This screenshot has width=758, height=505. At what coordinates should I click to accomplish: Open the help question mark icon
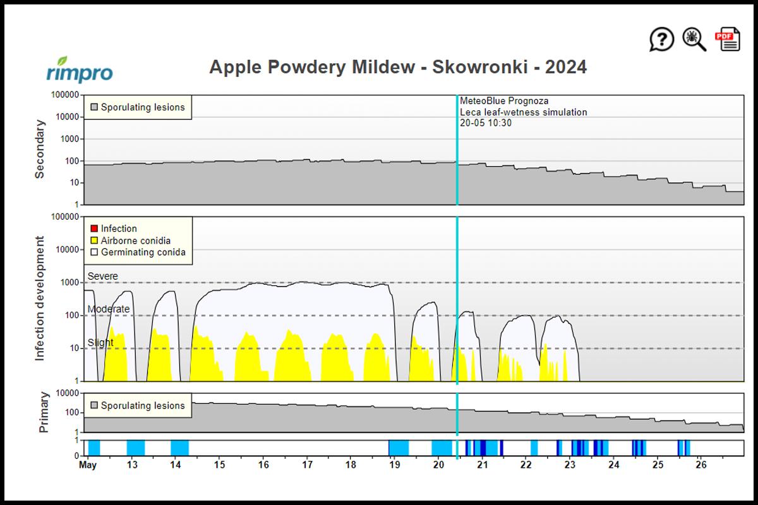661,40
